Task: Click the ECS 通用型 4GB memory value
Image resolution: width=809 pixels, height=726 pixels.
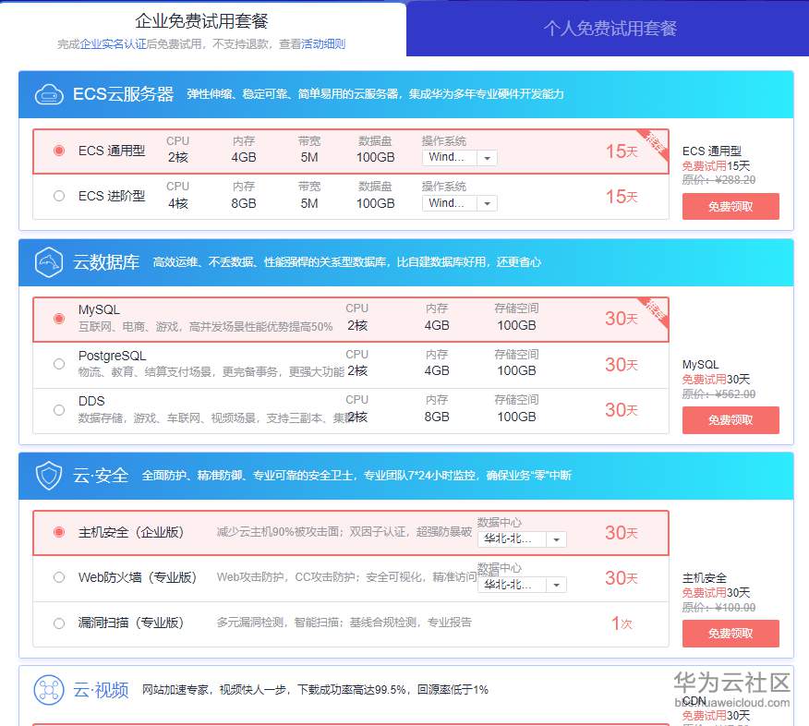Action: pyautogui.click(x=244, y=157)
